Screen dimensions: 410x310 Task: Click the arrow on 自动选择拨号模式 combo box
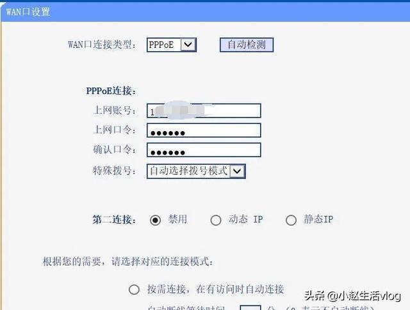coord(237,171)
